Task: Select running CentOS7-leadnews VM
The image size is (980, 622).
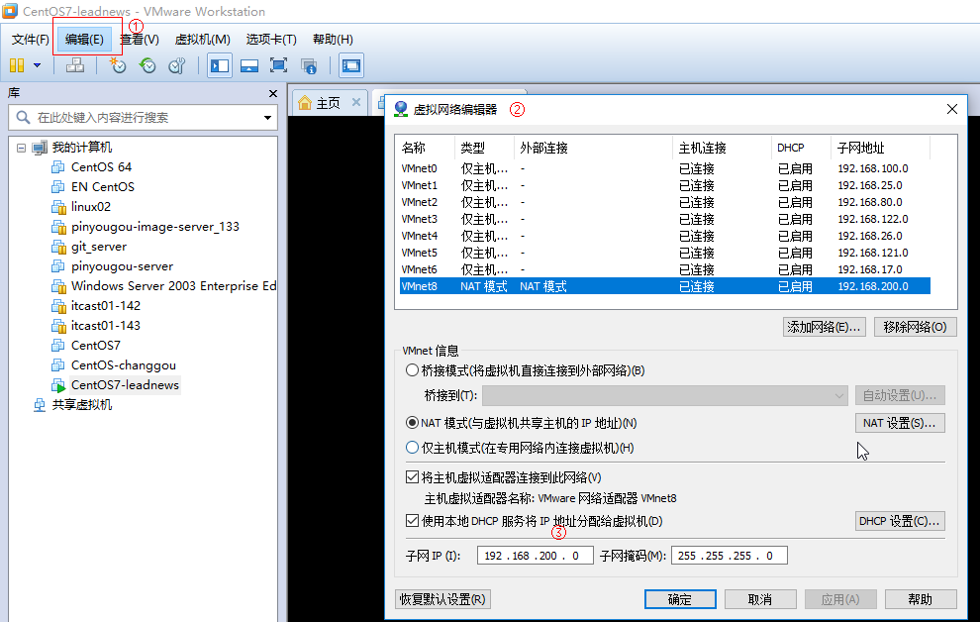Action: (x=125, y=385)
